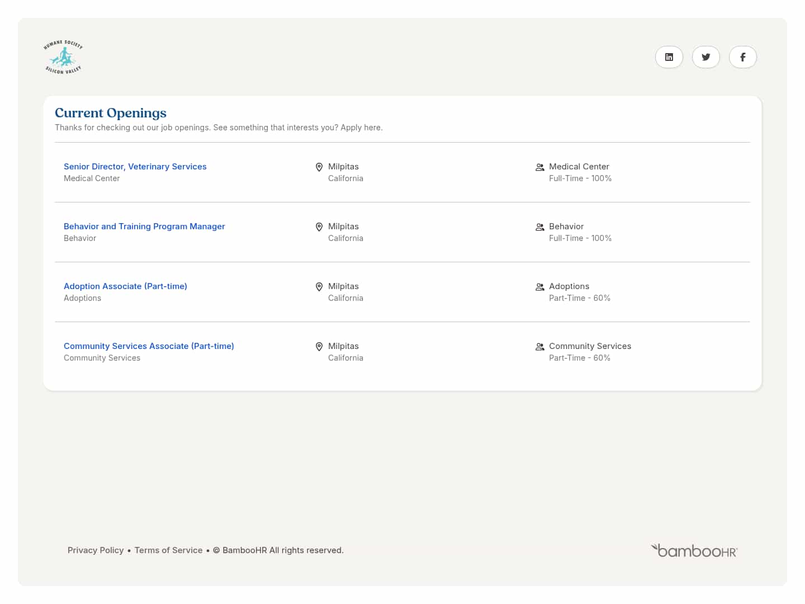Click department people icon beside Medical Center
Viewport: 805px width, 604px height.
(540, 167)
